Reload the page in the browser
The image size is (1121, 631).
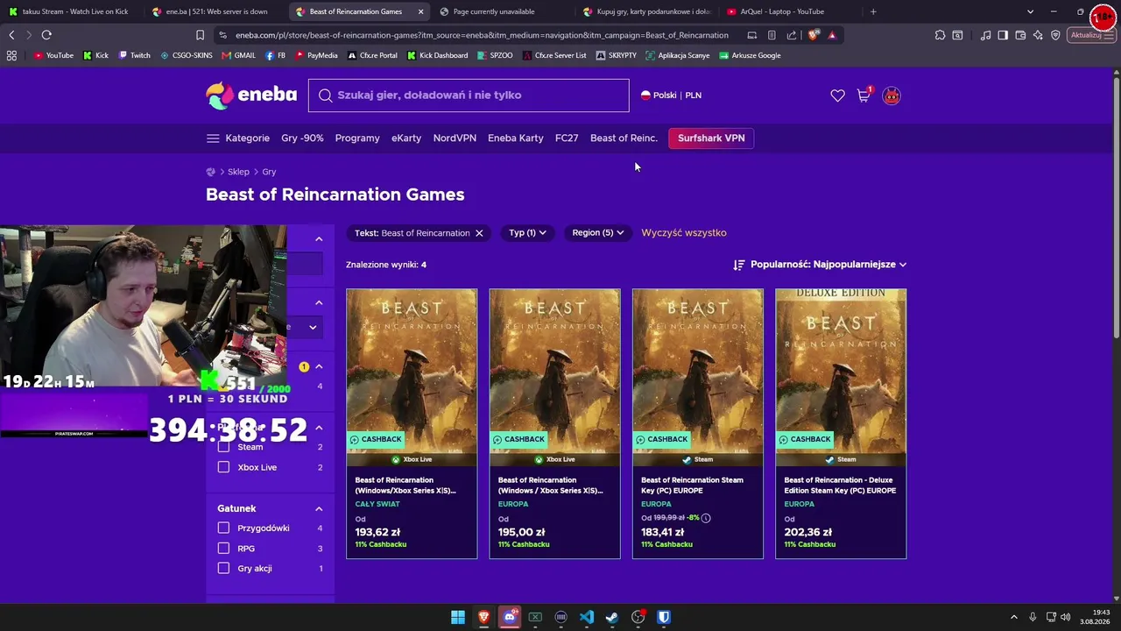[x=46, y=35]
